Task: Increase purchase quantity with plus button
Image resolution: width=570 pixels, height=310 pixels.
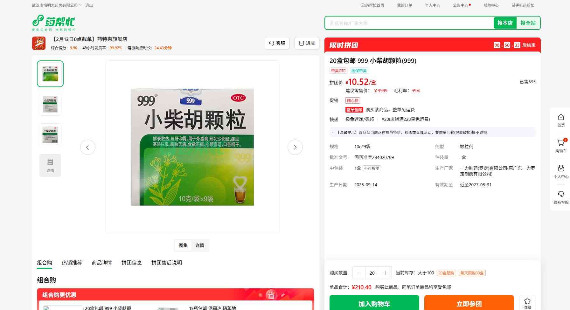Action: [385, 273]
